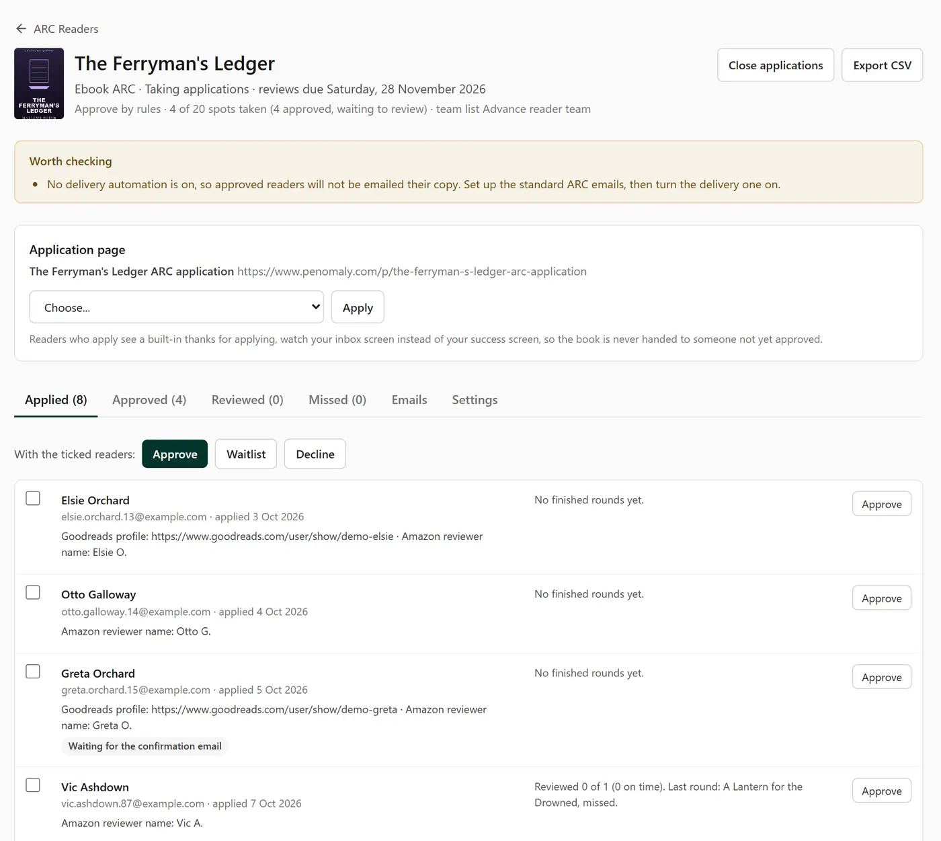The image size is (941, 841).
Task: Tick Otto Galloway's checkbox
Action: coord(33,592)
